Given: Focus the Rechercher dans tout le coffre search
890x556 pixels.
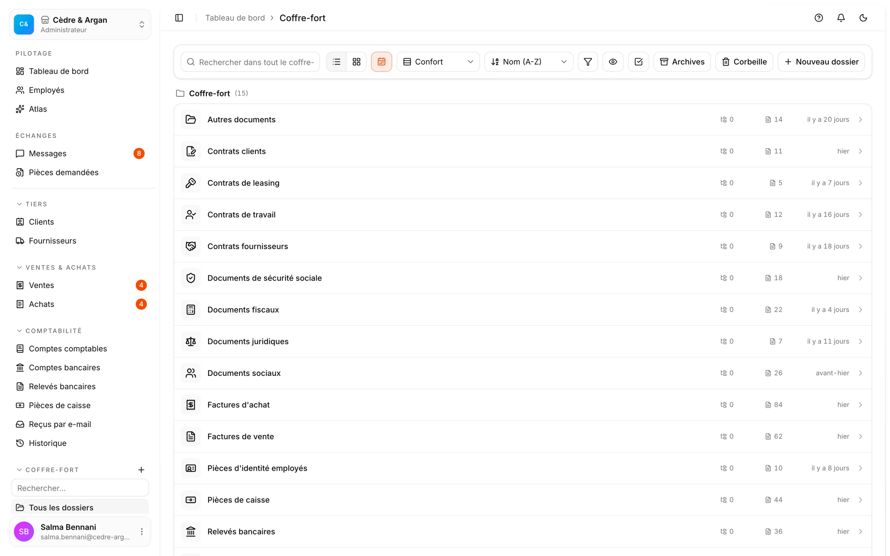Looking at the screenshot, I should click(x=250, y=62).
